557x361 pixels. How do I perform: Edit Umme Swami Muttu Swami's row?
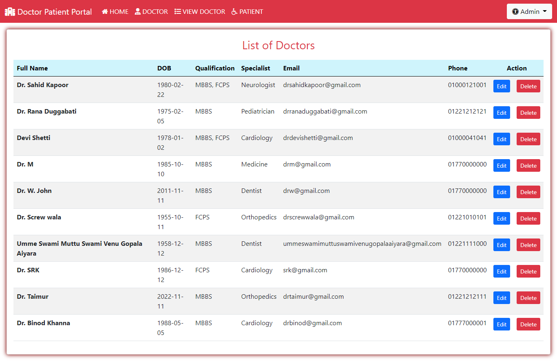click(502, 245)
